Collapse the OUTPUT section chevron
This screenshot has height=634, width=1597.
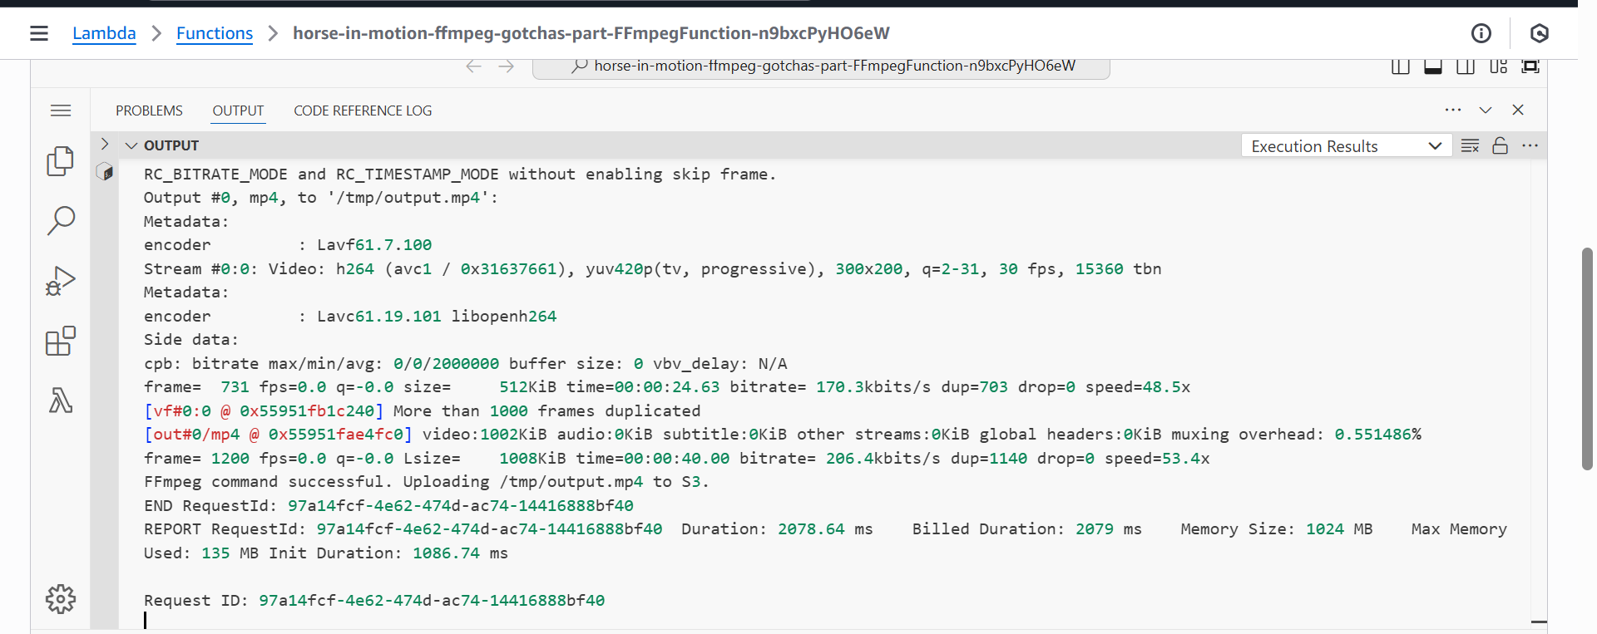tap(131, 145)
